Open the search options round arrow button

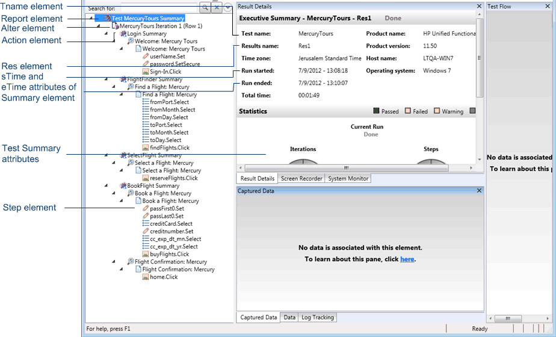click(x=228, y=8)
